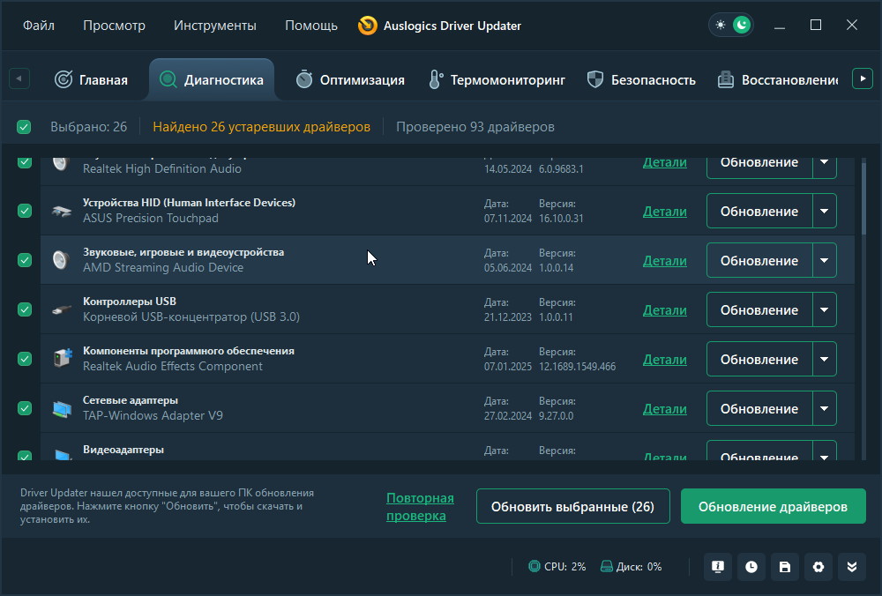Uncheck the Realtek High Definition Audio checkbox
The image size is (882, 596).
[x=24, y=162]
